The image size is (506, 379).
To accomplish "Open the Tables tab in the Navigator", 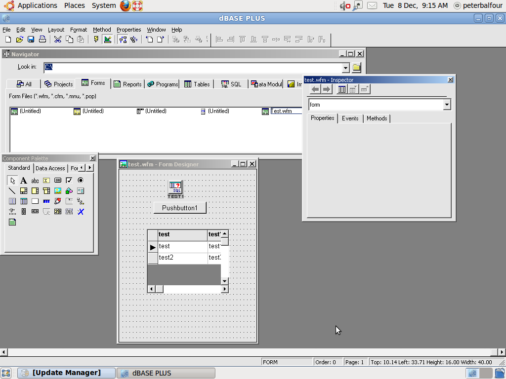I will (x=197, y=84).
